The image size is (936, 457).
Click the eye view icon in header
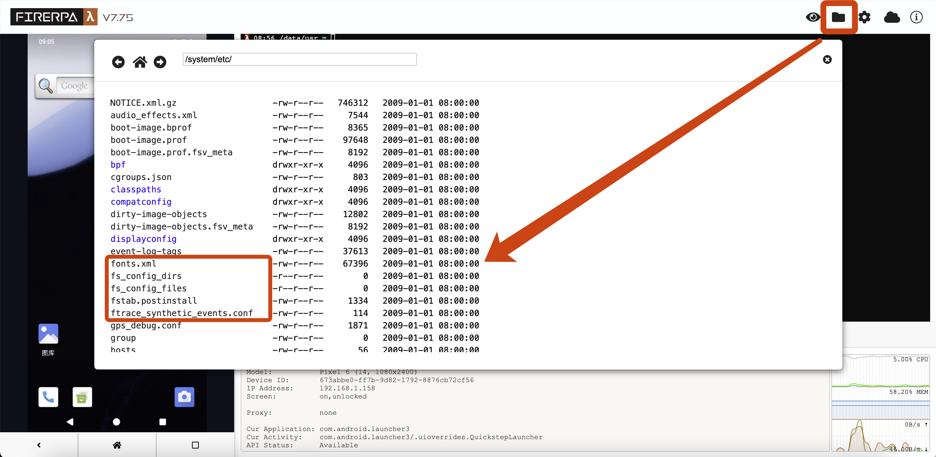(812, 17)
